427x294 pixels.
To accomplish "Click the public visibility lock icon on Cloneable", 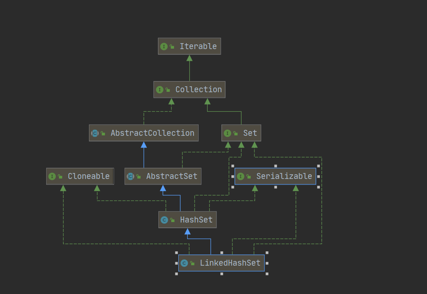I will [60, 176].
